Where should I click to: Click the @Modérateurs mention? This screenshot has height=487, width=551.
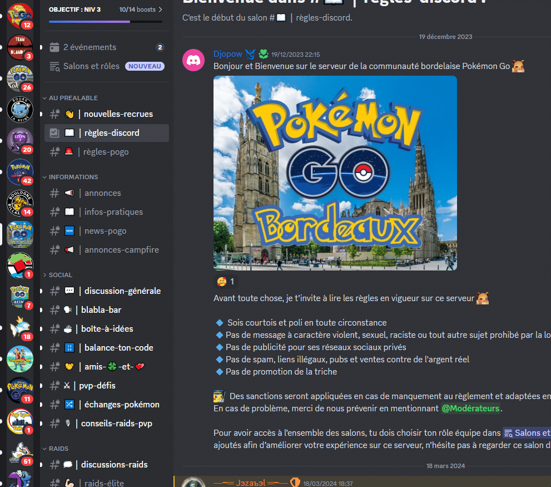pos(470,409)
